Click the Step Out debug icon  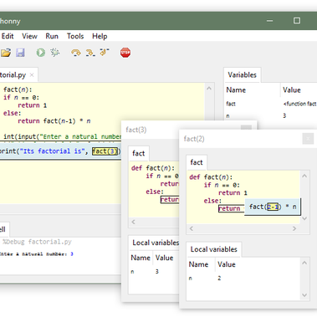click(x=105, y=52)
